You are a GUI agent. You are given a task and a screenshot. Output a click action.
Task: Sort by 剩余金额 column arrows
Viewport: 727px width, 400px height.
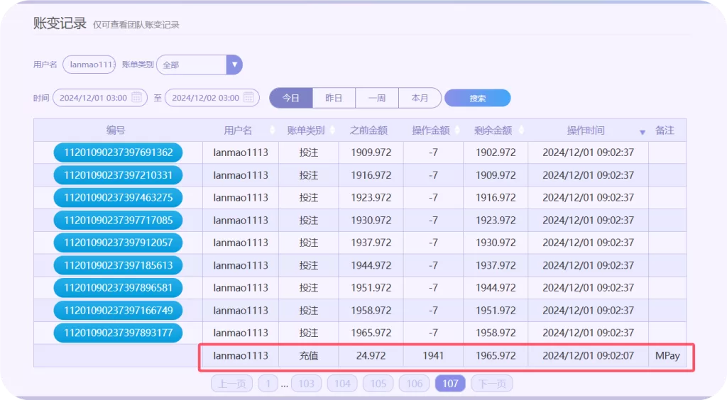coord(521,130)
